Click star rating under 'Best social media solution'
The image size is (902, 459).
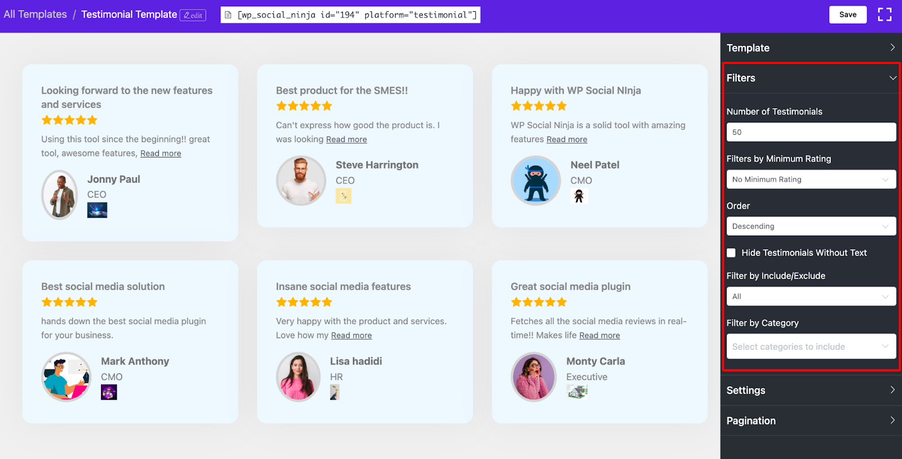click(69, 302)
